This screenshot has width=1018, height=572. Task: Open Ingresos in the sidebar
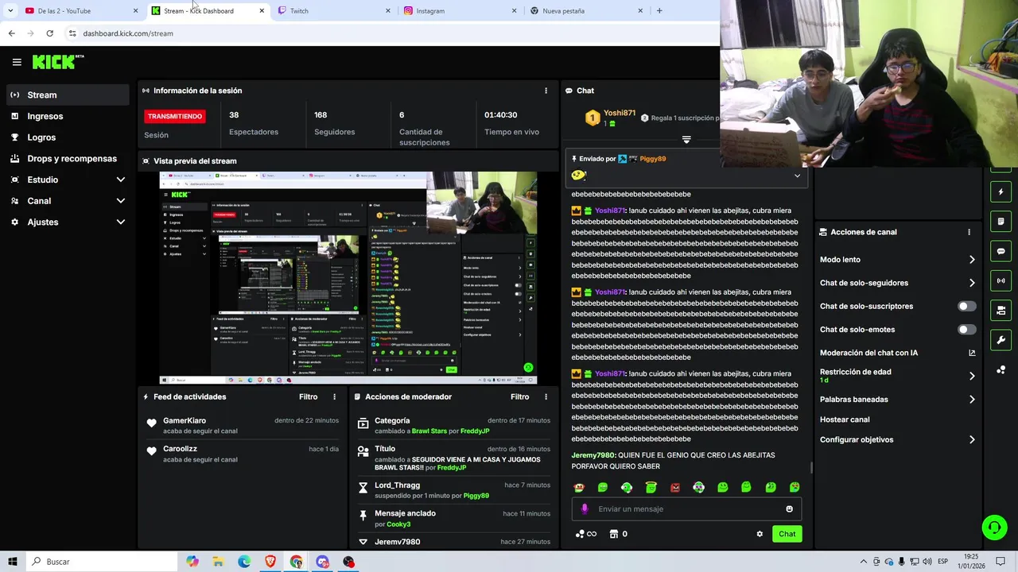coord(68,116)
